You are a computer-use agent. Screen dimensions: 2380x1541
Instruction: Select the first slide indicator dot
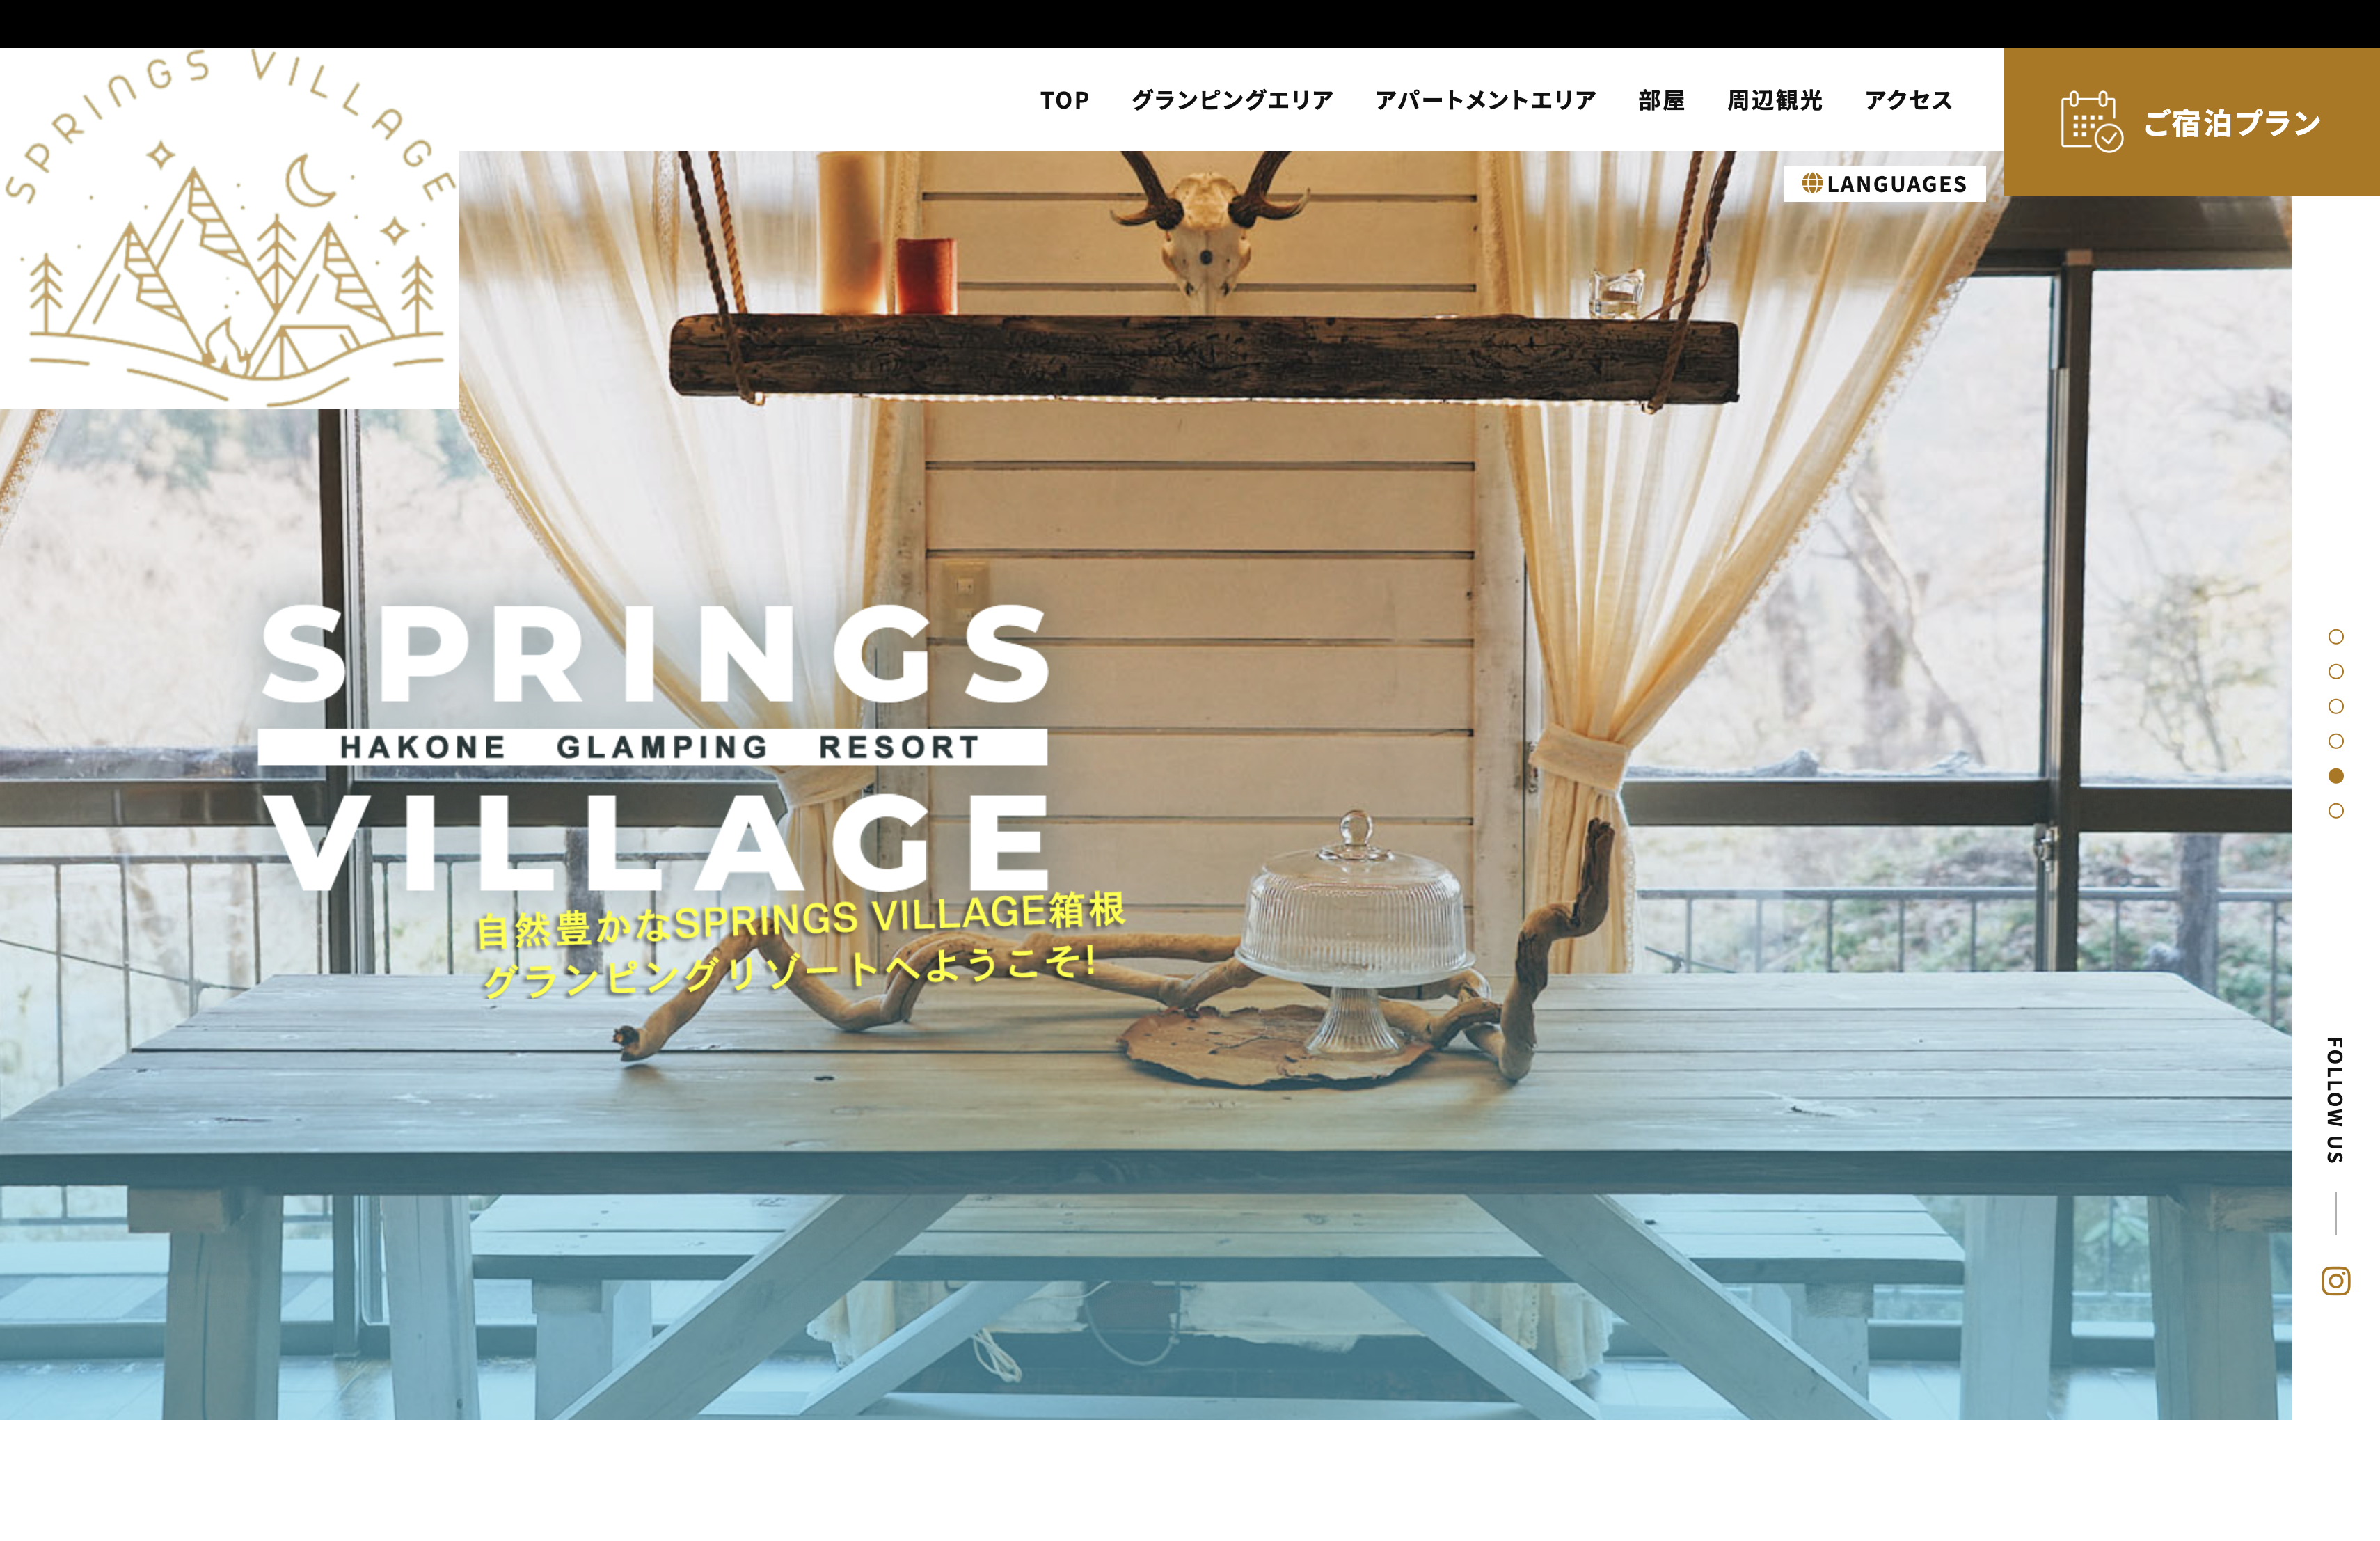2335,636
